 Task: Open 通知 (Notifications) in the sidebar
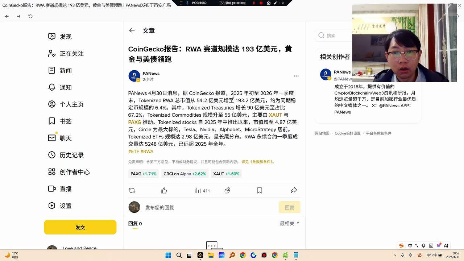pos(60,87)
